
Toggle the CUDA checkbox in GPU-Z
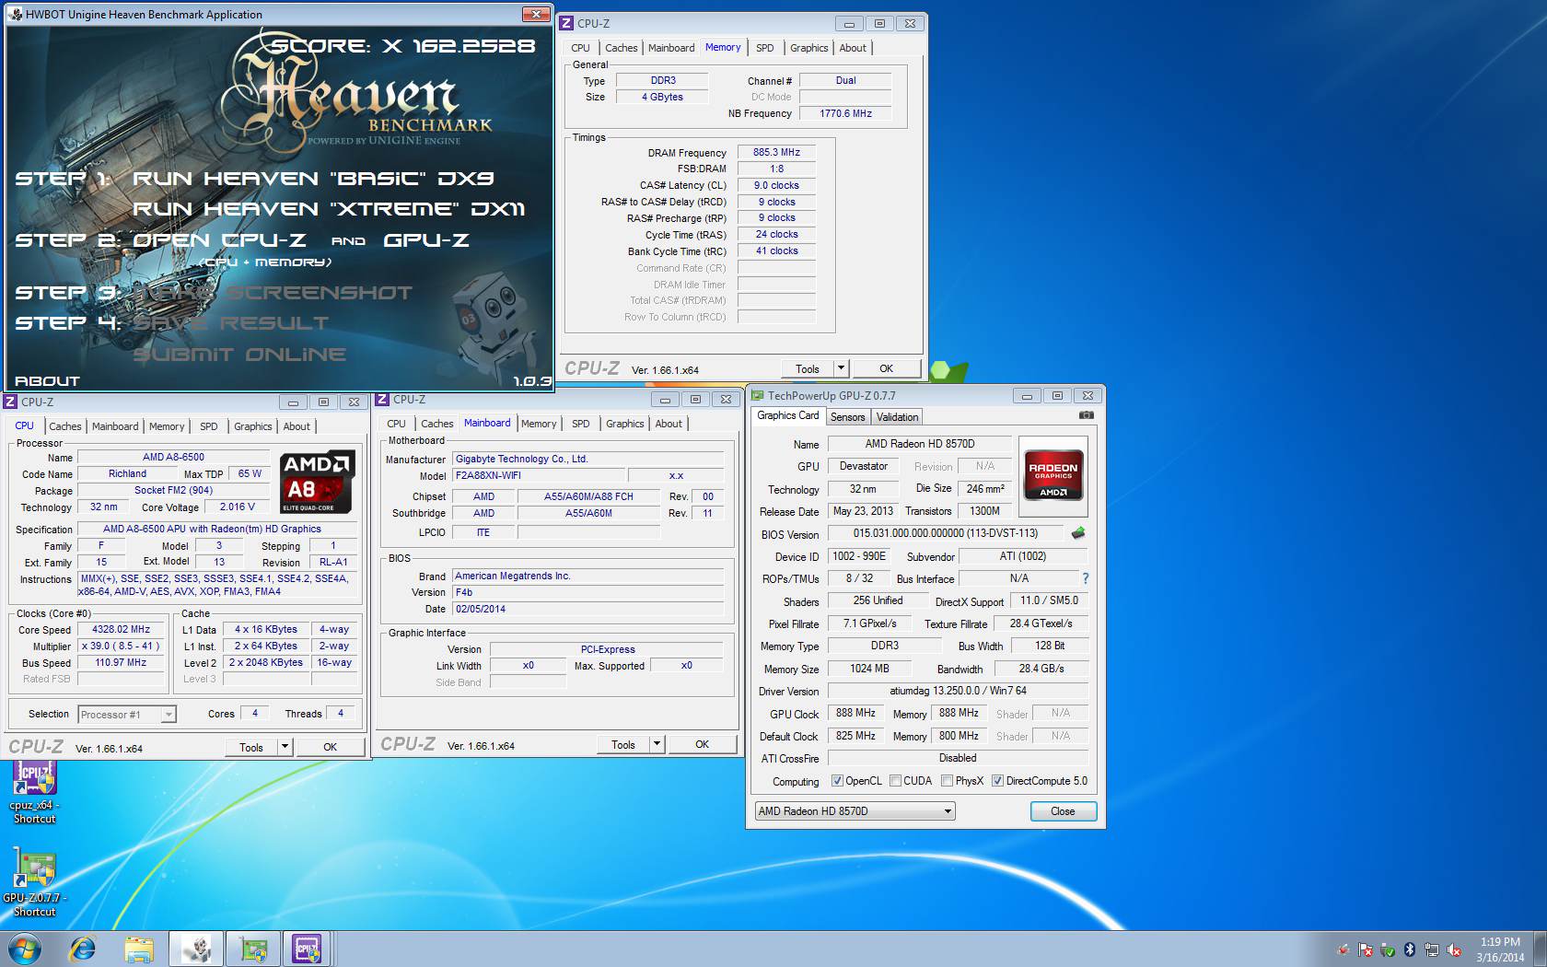coord(895,781)
